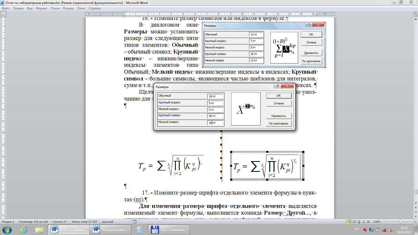Click the Страница: 116 из 120 indicator
This screenshot has width=418, height=235.
tap(33, 222)
